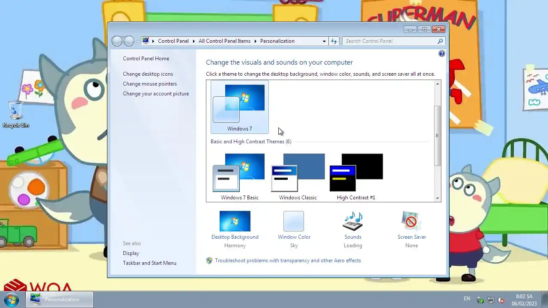Click the Control Panel icon in address bar
The width and height of the screenshot is (548, 308).
[146, 41]
